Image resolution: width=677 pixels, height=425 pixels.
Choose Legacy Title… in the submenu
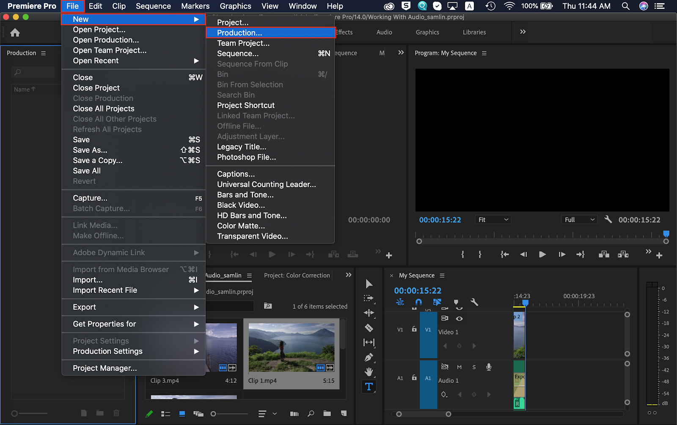pos(271,147)
